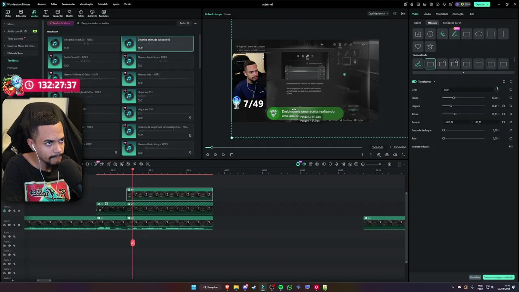Screen dimensions: 519x292
Task: Download Impacto de Suspensão Cinematográfica audio
Action: click(190, 135)
